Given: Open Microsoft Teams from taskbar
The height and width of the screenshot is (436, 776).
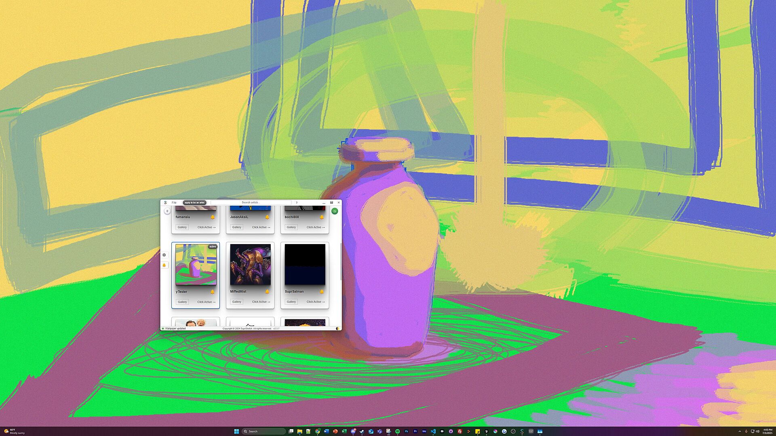Looking at the screenshot, I should point(380,431).
